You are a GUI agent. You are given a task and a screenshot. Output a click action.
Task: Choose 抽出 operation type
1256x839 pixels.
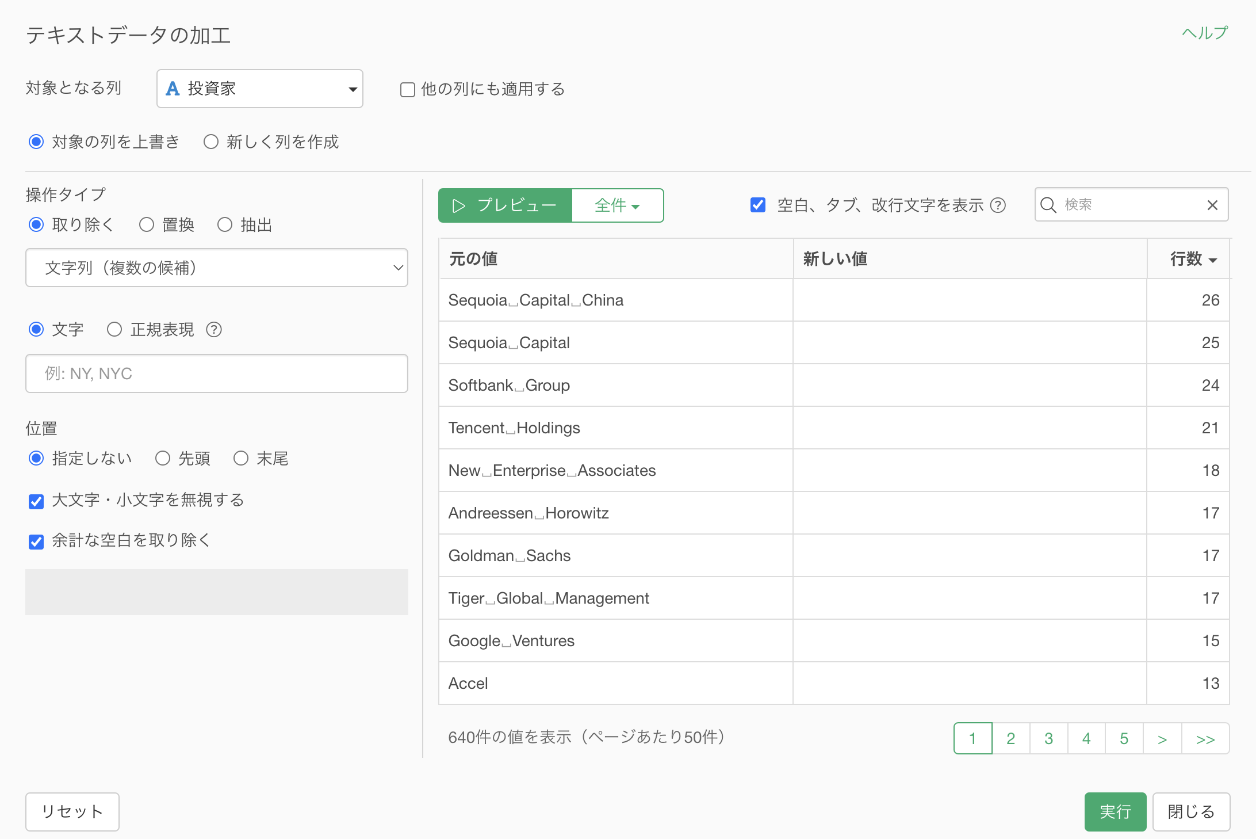pyautogui.click(x=225, y=224)
